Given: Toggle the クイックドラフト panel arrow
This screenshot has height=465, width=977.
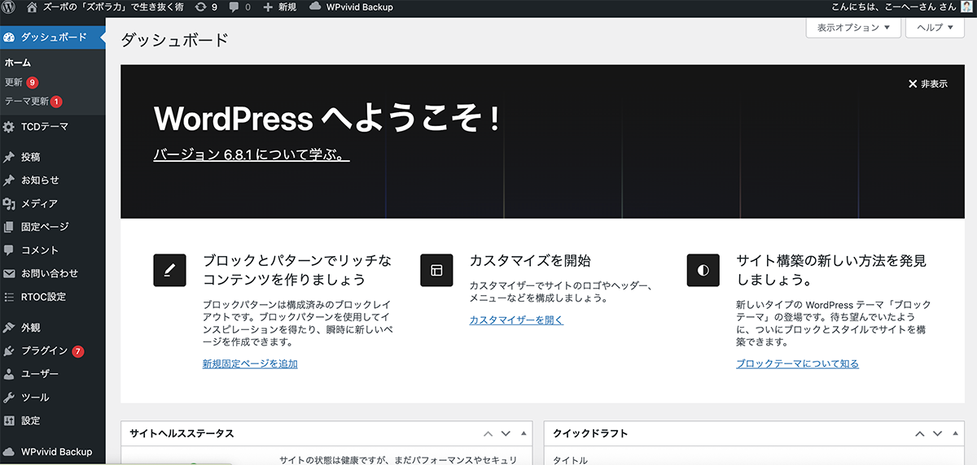Looking at the screenshot, I should coord(954,434).
